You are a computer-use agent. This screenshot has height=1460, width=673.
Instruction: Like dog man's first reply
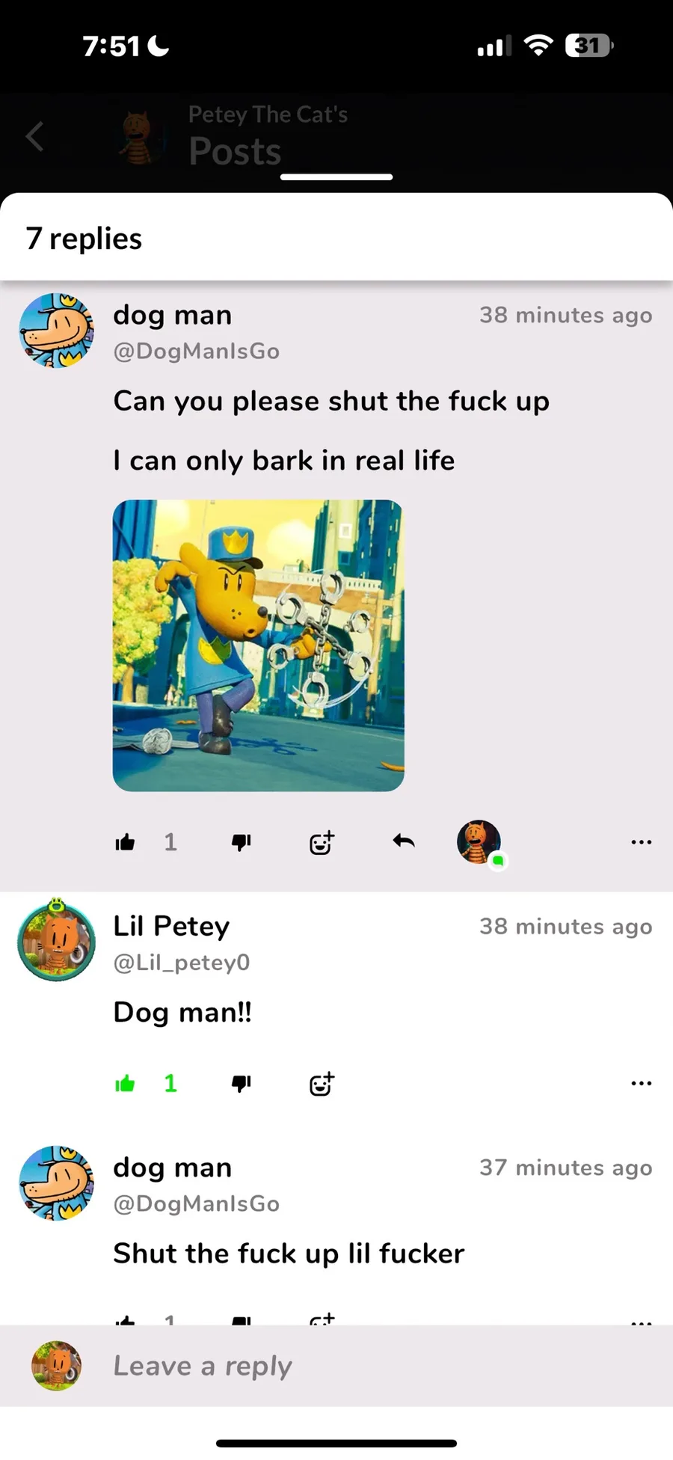126,842
